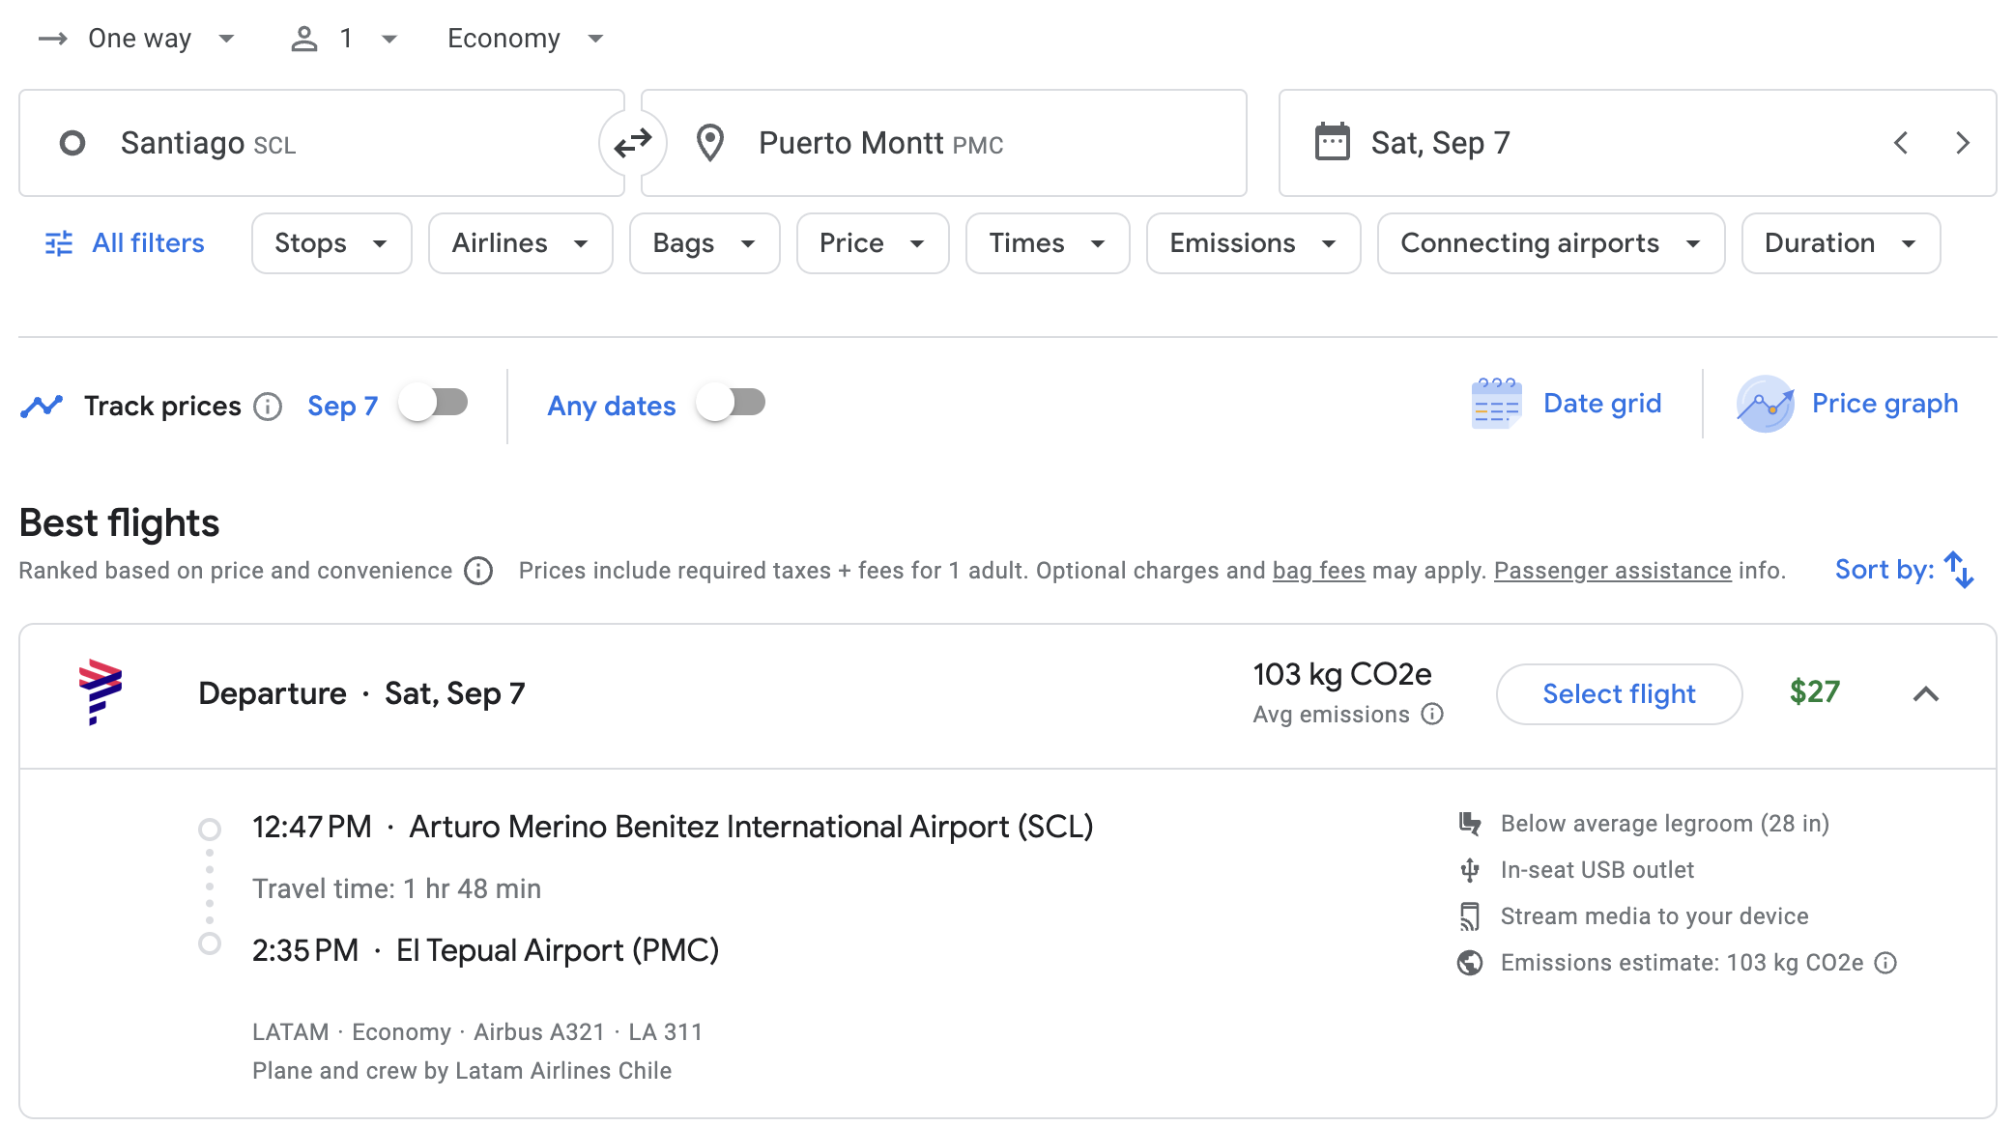Click the '103 kg CO2e' header value
Screen dimensions: 2014x1126
coord(1342,674)
